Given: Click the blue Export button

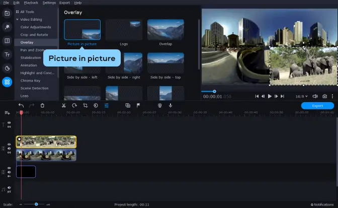Looking at the screenshot, I should click(x=317, y=106).
